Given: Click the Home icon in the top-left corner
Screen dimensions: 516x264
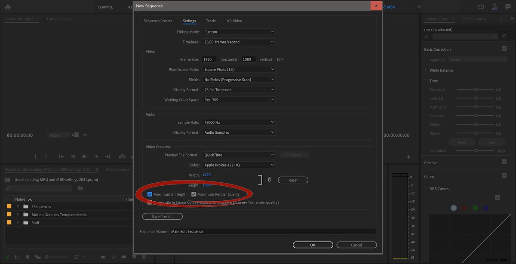Looking at the screenshot, I should click(7, 6).
